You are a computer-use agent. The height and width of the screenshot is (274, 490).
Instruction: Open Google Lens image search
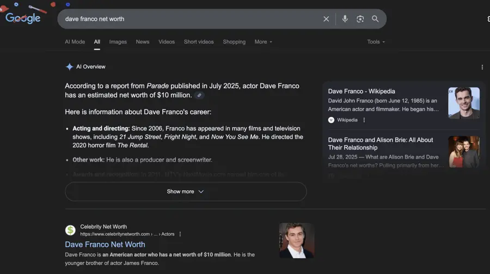coord(360,19)
